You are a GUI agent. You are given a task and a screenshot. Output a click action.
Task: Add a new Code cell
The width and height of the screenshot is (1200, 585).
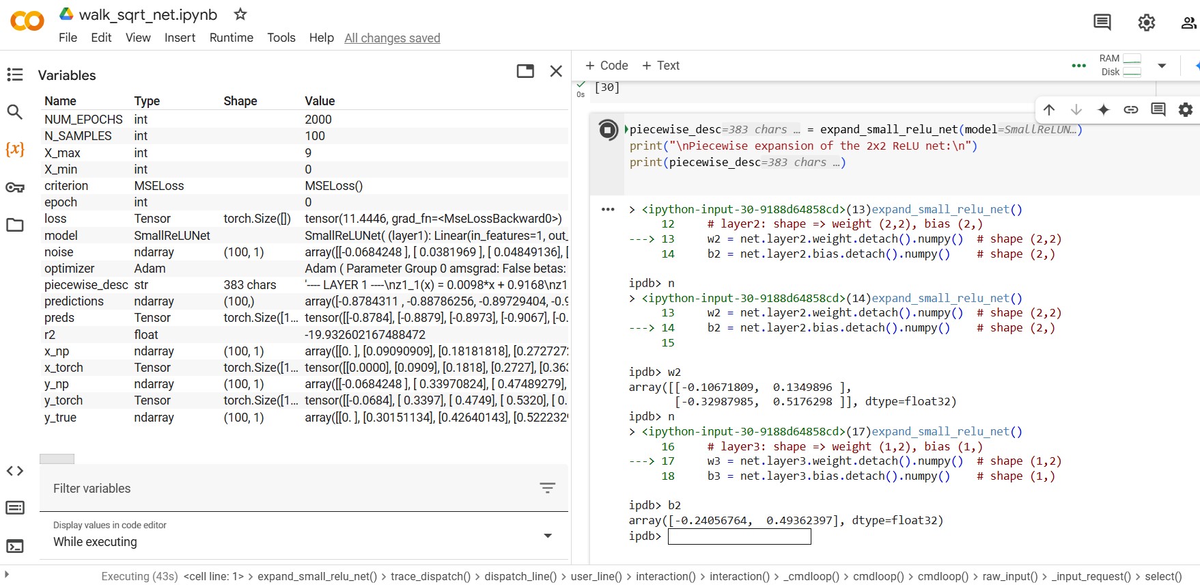606,66
